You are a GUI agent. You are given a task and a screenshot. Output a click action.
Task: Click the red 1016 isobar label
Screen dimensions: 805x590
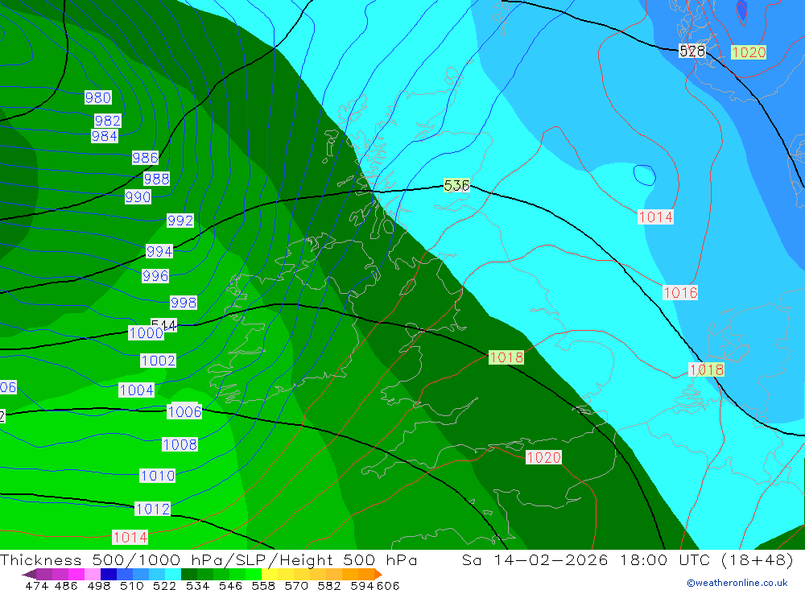[x=681, y=293]
